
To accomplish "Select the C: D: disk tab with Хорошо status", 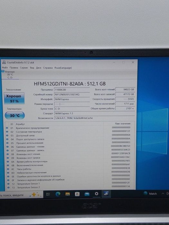I will (10, 75).
